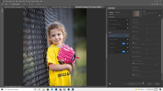Toggle the Retain unique details checkbox
This screenshot has height=91, width=163.
point(133,63)
